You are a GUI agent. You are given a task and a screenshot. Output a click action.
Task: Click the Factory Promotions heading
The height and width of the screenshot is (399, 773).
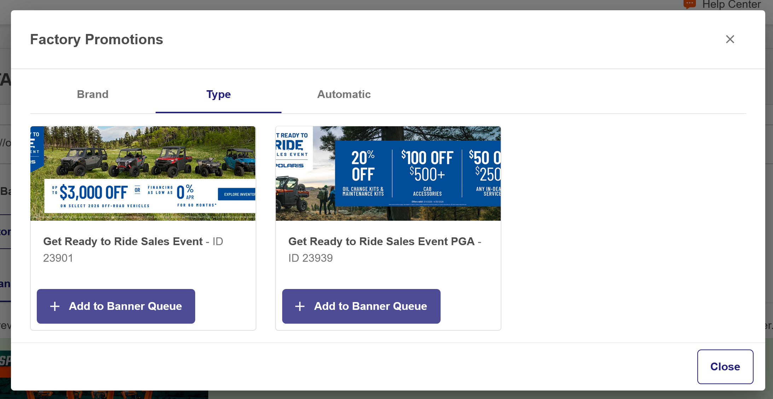[97, 39]
